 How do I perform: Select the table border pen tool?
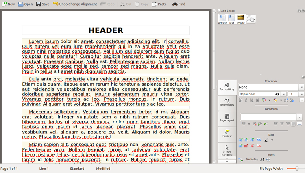pyautogui.click(x=266, y=140)
